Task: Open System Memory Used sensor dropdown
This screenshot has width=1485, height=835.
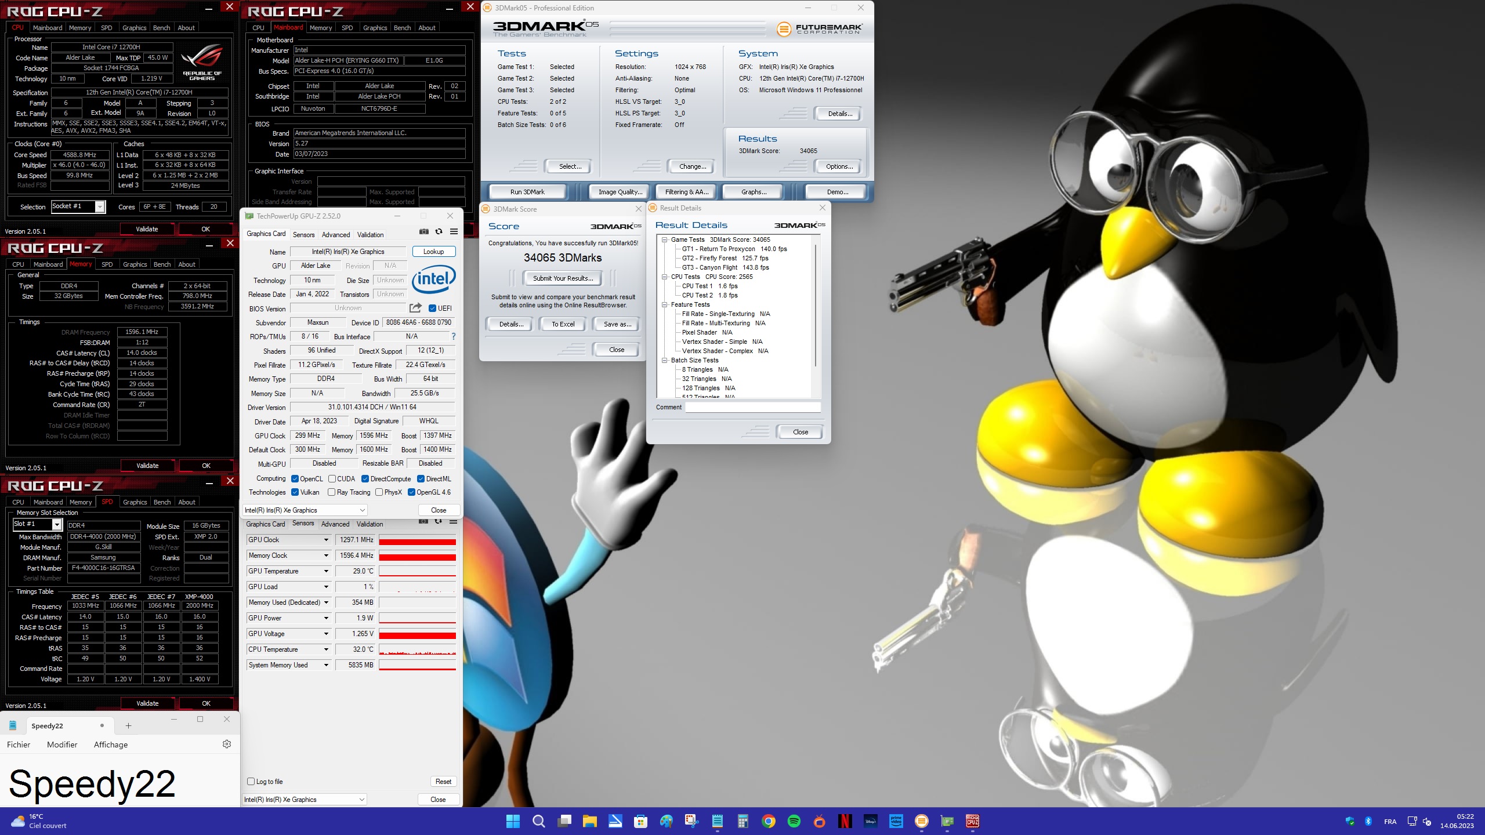Action: (326, 665)
